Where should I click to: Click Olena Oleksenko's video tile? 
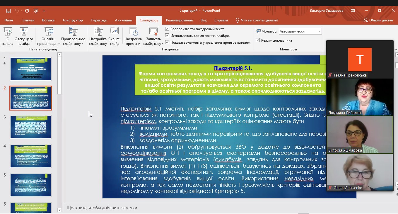[x=360, y=172]
